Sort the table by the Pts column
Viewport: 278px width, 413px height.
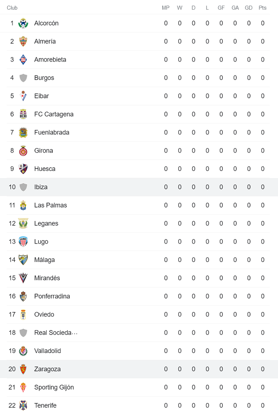[263, 8]
